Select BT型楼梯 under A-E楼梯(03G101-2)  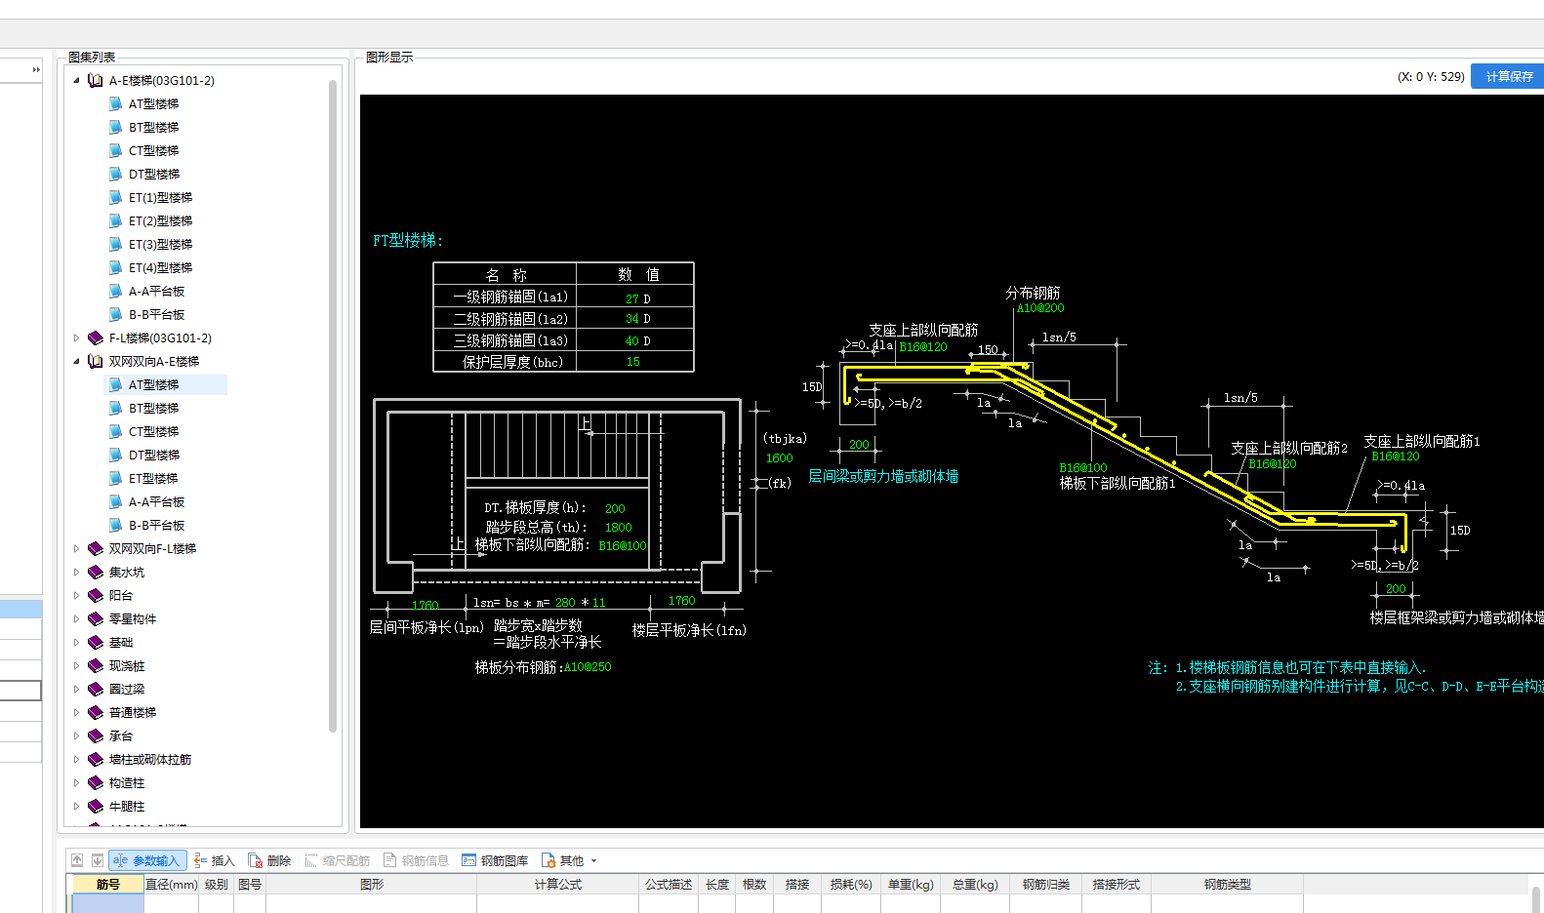153,128
